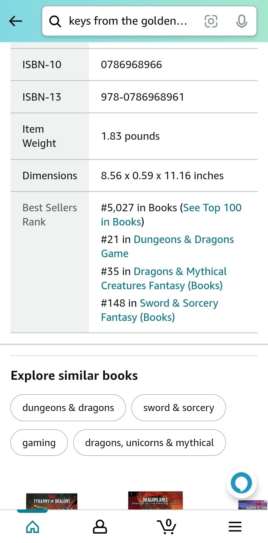
Task: Go to Home tab icon
Action: tap(32, 526)
